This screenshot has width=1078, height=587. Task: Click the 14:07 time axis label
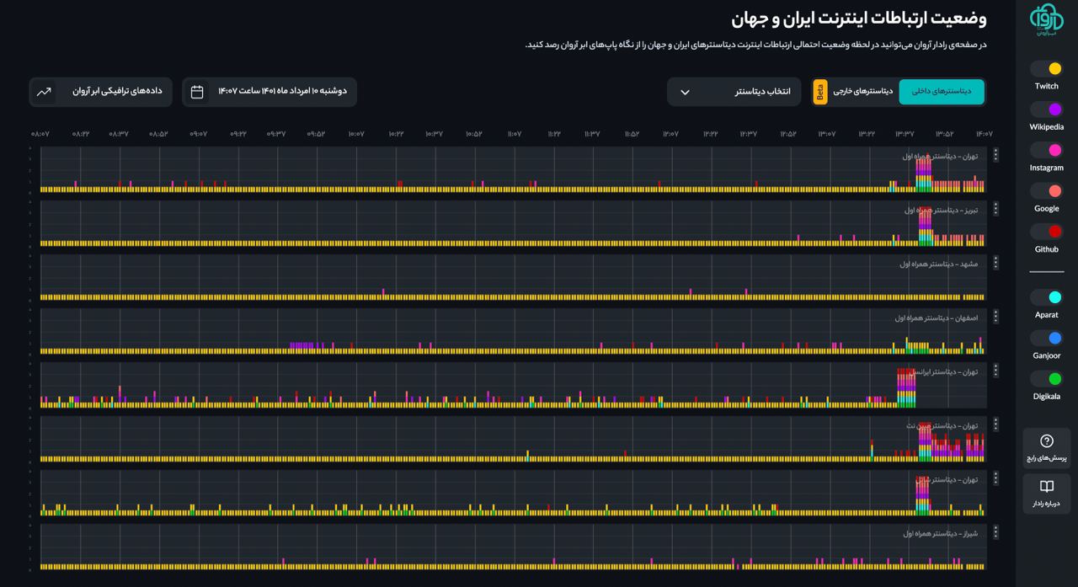pos(983,134)
